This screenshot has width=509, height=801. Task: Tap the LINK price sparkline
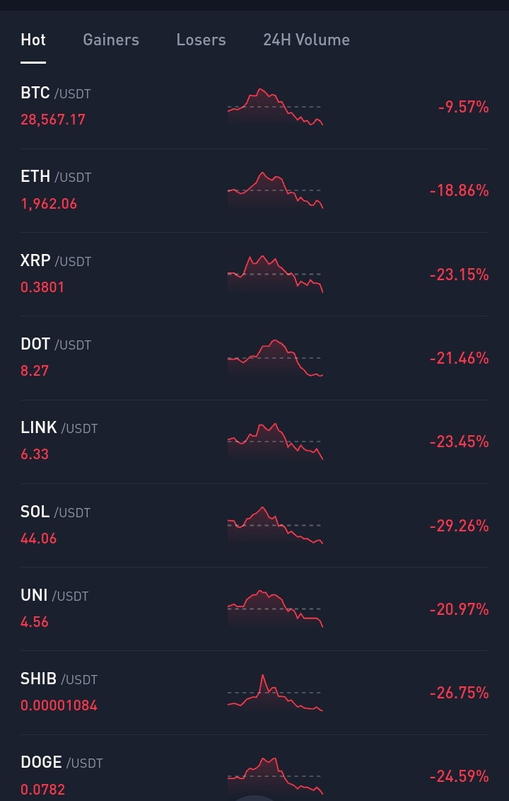[x=275, y=442]
